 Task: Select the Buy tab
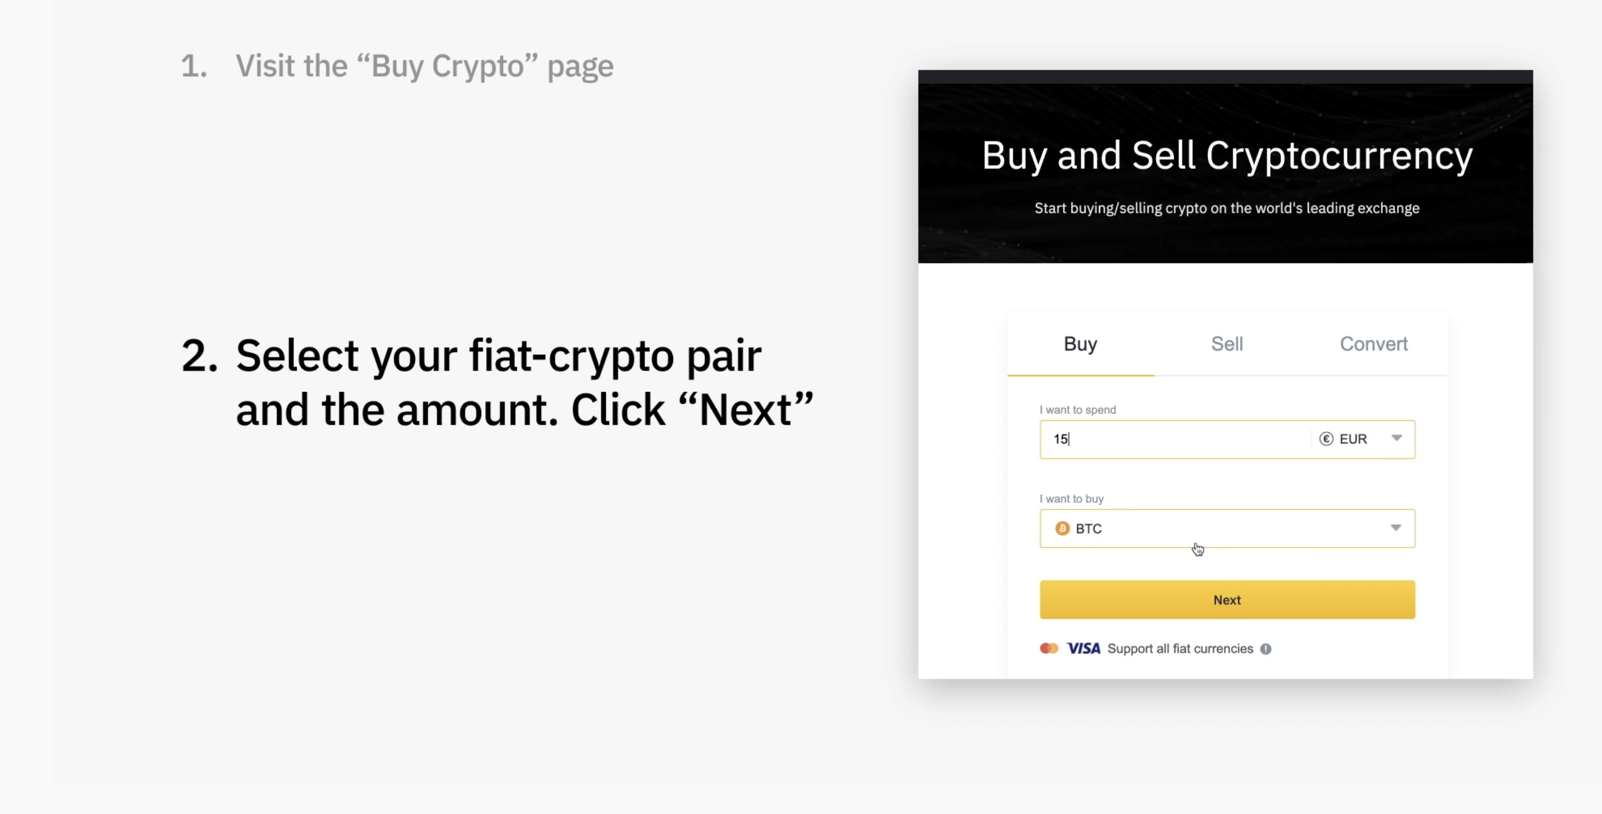click(1081, 344)
